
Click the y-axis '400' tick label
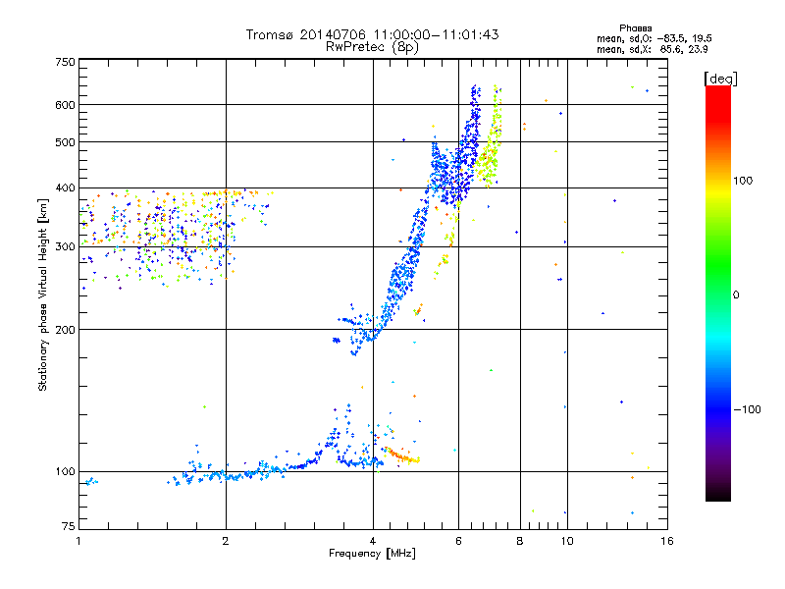pos(65,187)
